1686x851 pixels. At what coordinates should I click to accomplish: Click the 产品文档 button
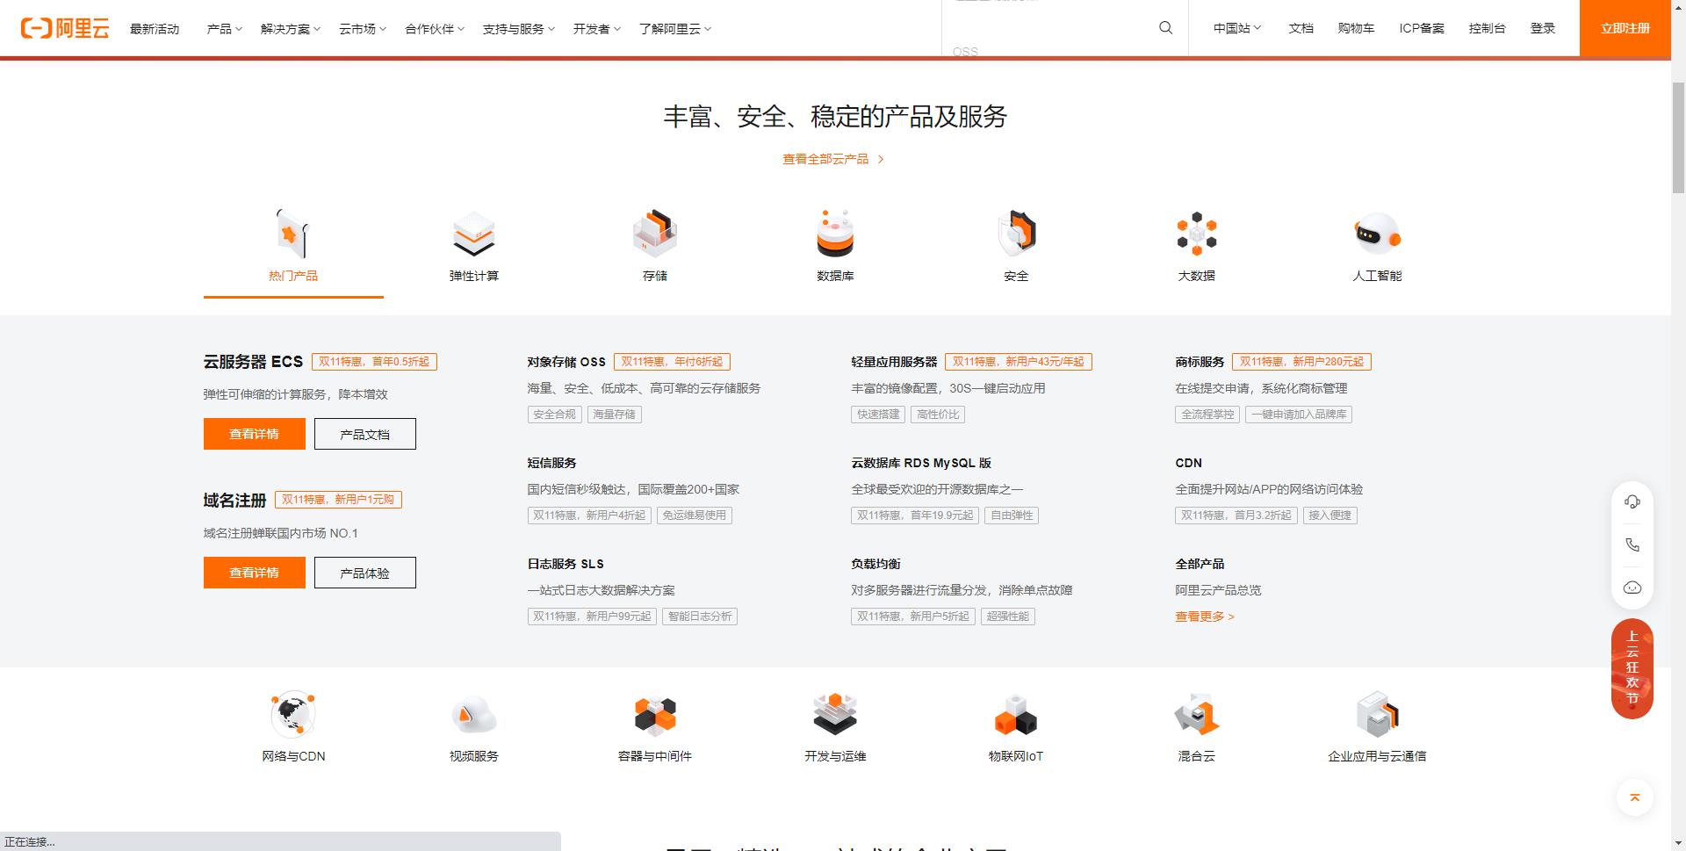(x=365, y=434)
